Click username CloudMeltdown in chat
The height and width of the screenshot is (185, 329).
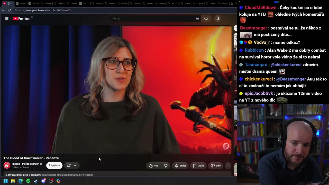point(260,8)
